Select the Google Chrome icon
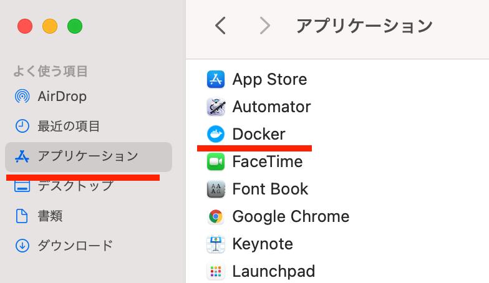This screenshot has height=283, width=489. click(x=216, y=216)
